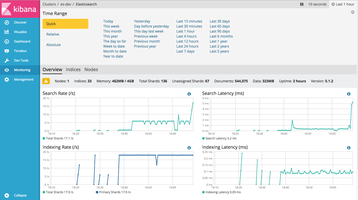Choose This day last week
358x200 pixels.
coord(149,31)
